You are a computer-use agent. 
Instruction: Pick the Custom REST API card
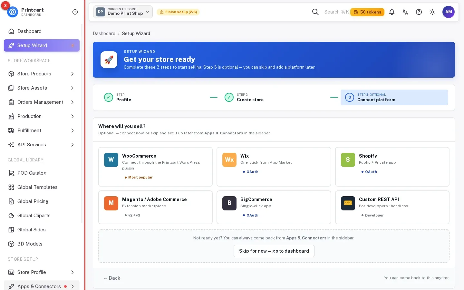(x=392, y=207)
